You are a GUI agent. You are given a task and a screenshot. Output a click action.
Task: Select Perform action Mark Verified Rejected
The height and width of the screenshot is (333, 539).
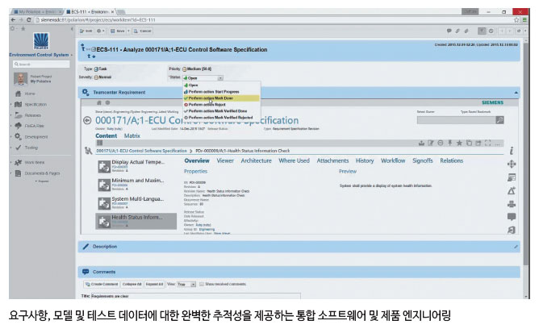tap(222, 118)
